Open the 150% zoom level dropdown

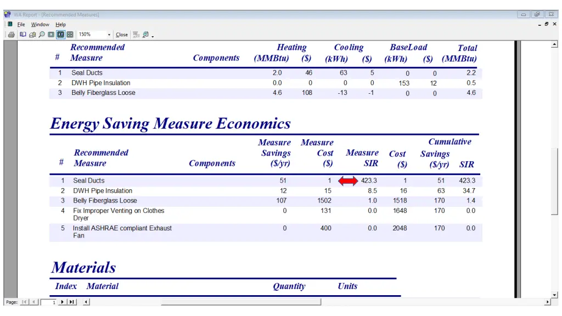[x=109, y=35]
